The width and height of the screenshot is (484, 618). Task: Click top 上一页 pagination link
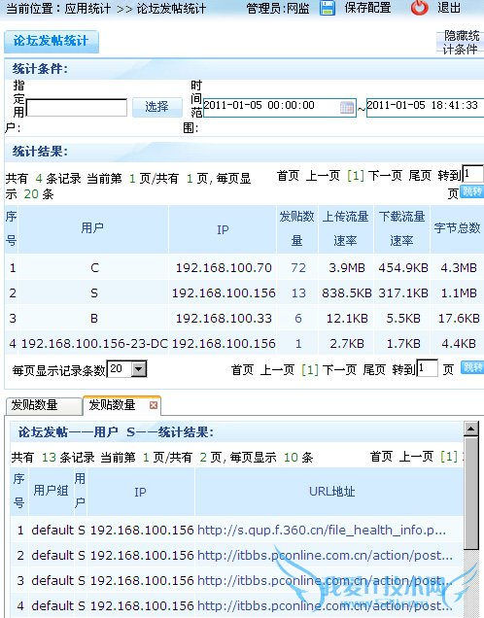pos(323,175)
